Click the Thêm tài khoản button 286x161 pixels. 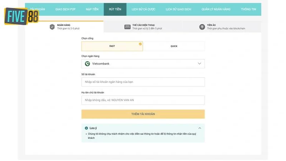point(143,114)
